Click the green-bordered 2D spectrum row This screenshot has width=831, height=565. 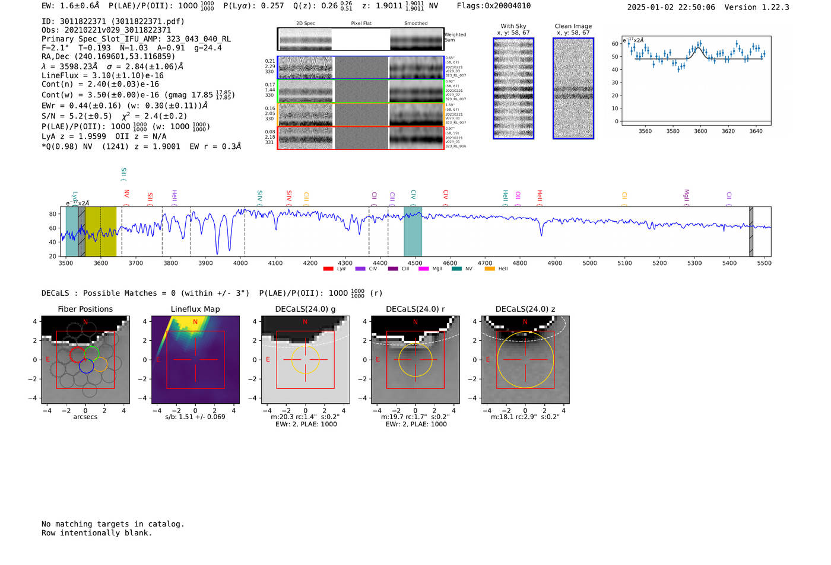(x=361, y=91)
